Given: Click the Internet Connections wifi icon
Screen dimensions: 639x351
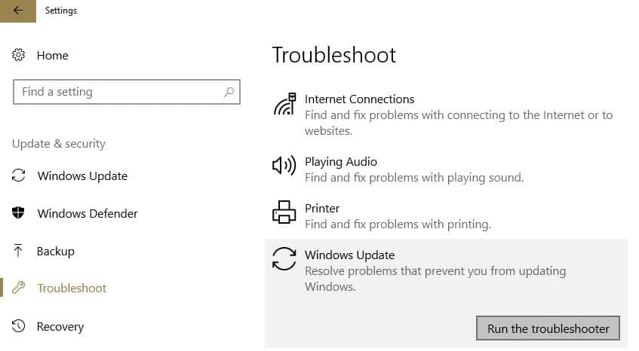Looking at the screenshot, I should click(x=284, y=104).
